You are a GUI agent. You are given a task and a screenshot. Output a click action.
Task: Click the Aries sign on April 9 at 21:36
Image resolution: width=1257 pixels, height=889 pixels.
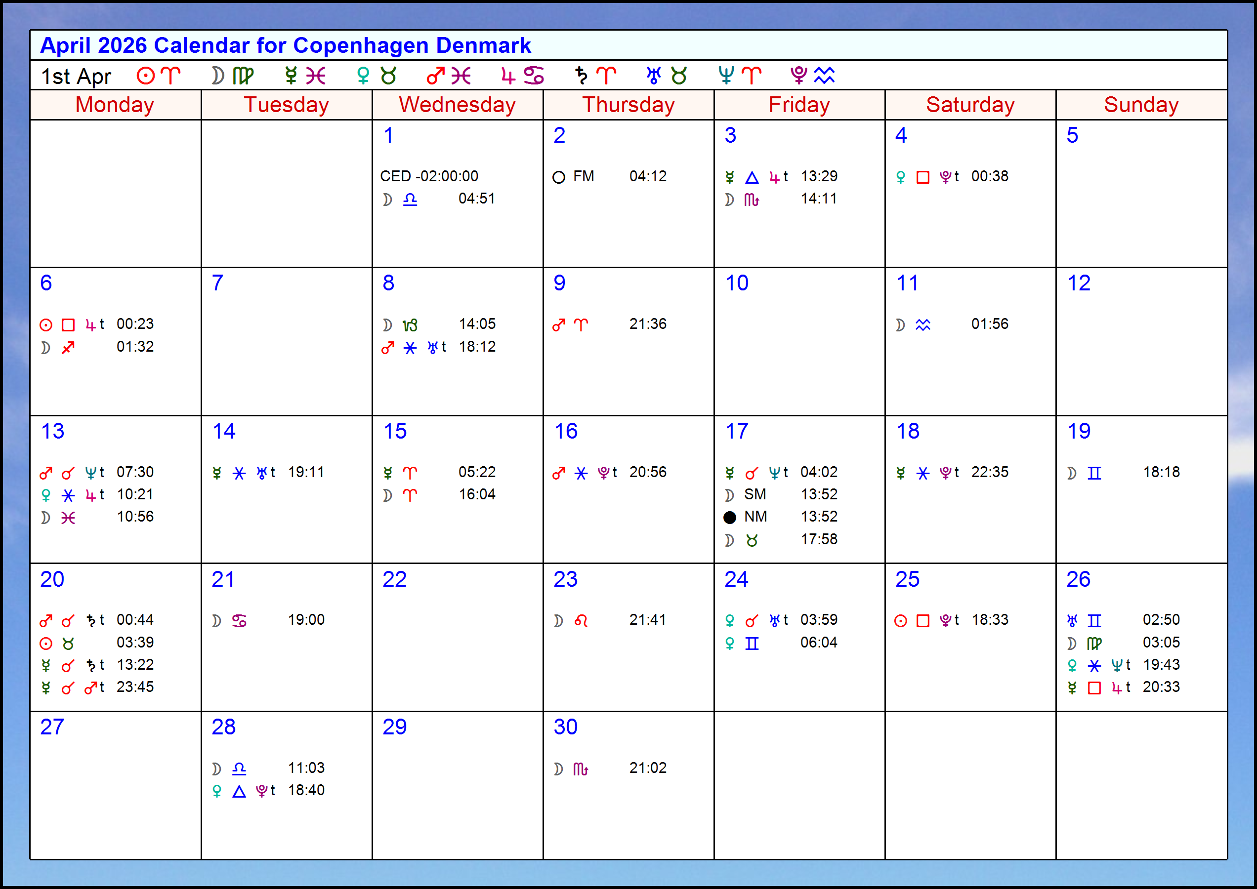tap(581, 325)
